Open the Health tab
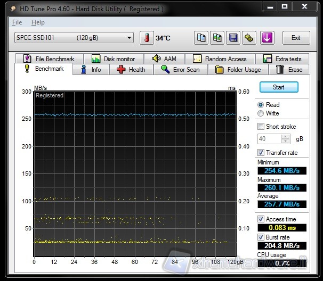 click(131, 70)
